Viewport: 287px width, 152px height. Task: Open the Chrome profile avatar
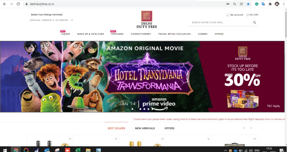click(277, 4)
